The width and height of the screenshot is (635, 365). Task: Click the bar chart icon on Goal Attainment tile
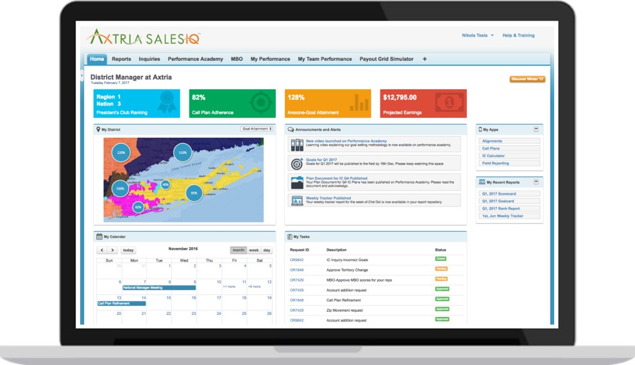tap(358, 103)
